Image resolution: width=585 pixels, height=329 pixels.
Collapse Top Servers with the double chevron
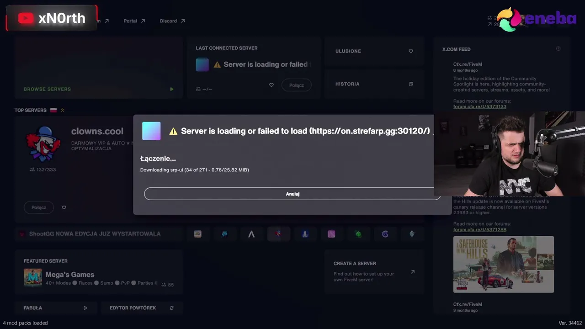[x=63, y=110]
